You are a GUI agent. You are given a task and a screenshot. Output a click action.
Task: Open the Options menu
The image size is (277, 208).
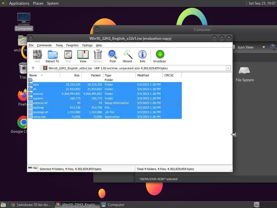pos(87,45)
